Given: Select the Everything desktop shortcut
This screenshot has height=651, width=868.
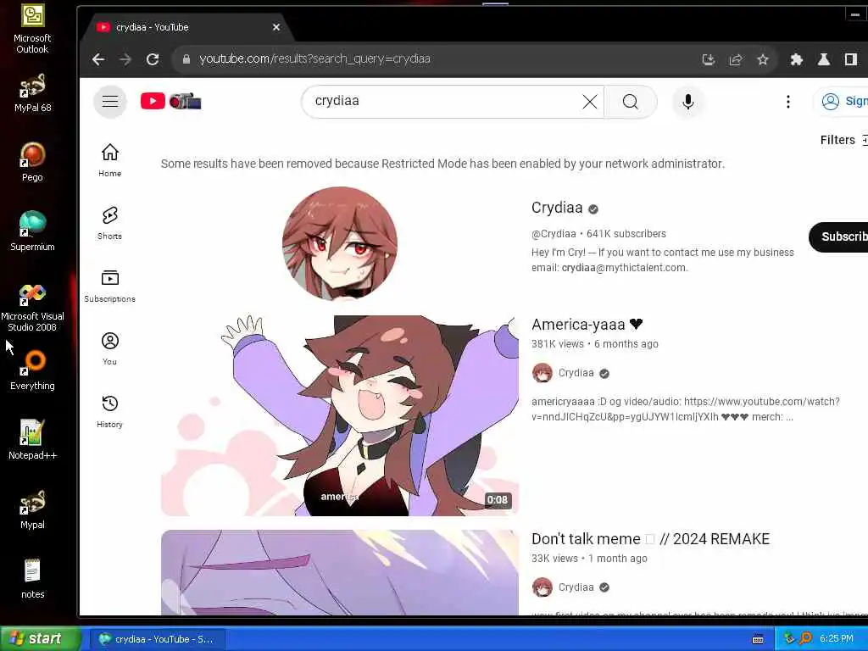Looking at the screenshot, I should [32, 371].
